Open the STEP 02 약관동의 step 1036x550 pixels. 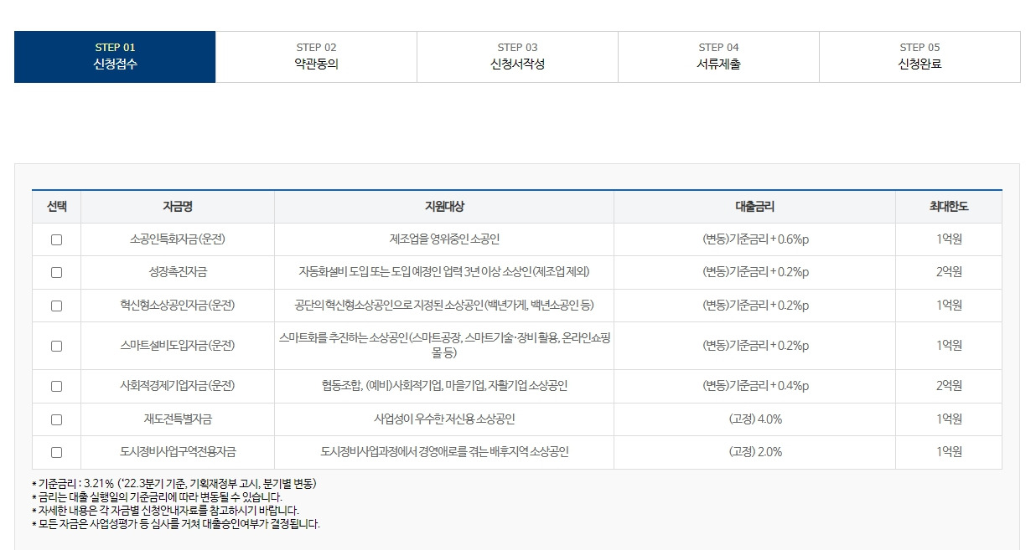coord(316,57)
